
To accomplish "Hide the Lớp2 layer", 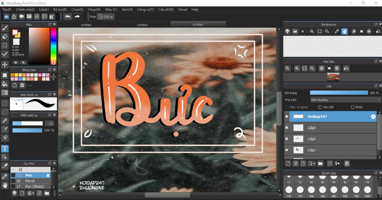I will [287, 139].
